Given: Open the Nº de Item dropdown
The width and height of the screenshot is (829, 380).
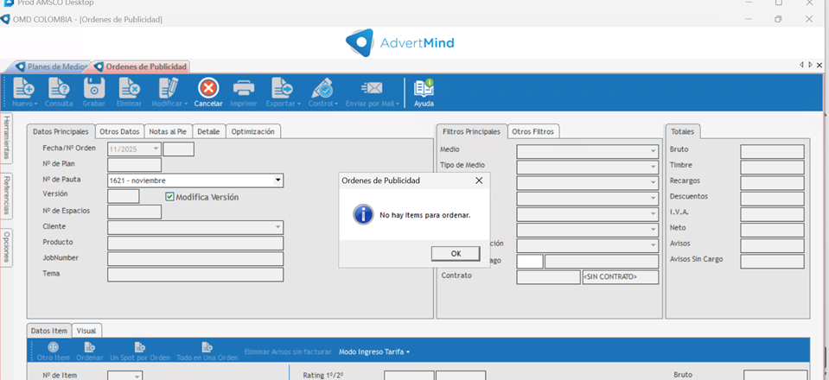Looking at the screenshot, I should coord(137,377).
